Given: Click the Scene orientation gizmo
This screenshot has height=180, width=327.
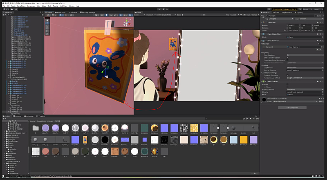Looking at the screenshot, I should click(x=128, y=23).
